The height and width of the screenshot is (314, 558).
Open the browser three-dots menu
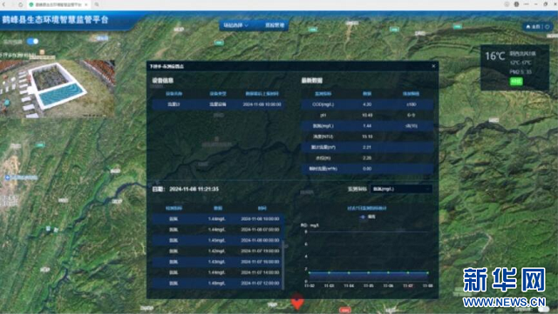tap(527, 4)
